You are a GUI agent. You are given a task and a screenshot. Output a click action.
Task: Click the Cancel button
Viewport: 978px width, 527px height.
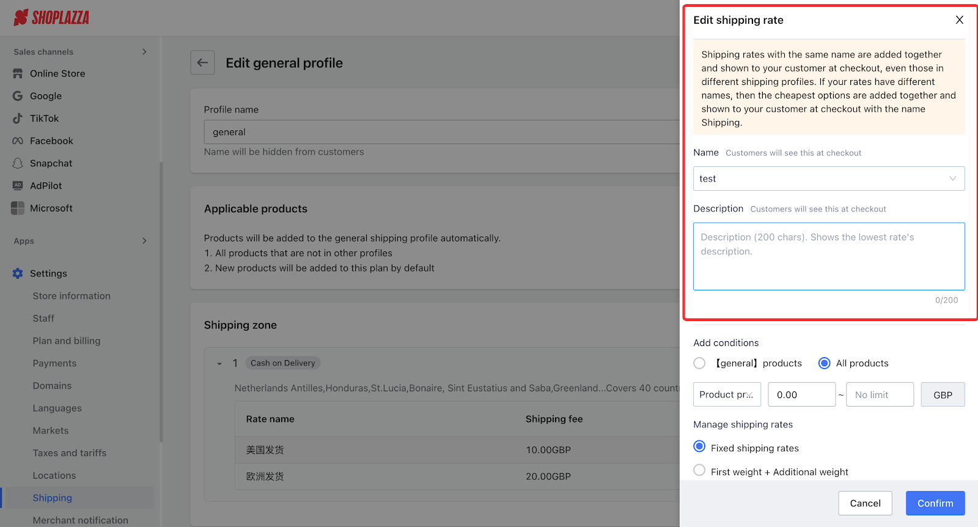pyautogui.click(x=864, y=503)
